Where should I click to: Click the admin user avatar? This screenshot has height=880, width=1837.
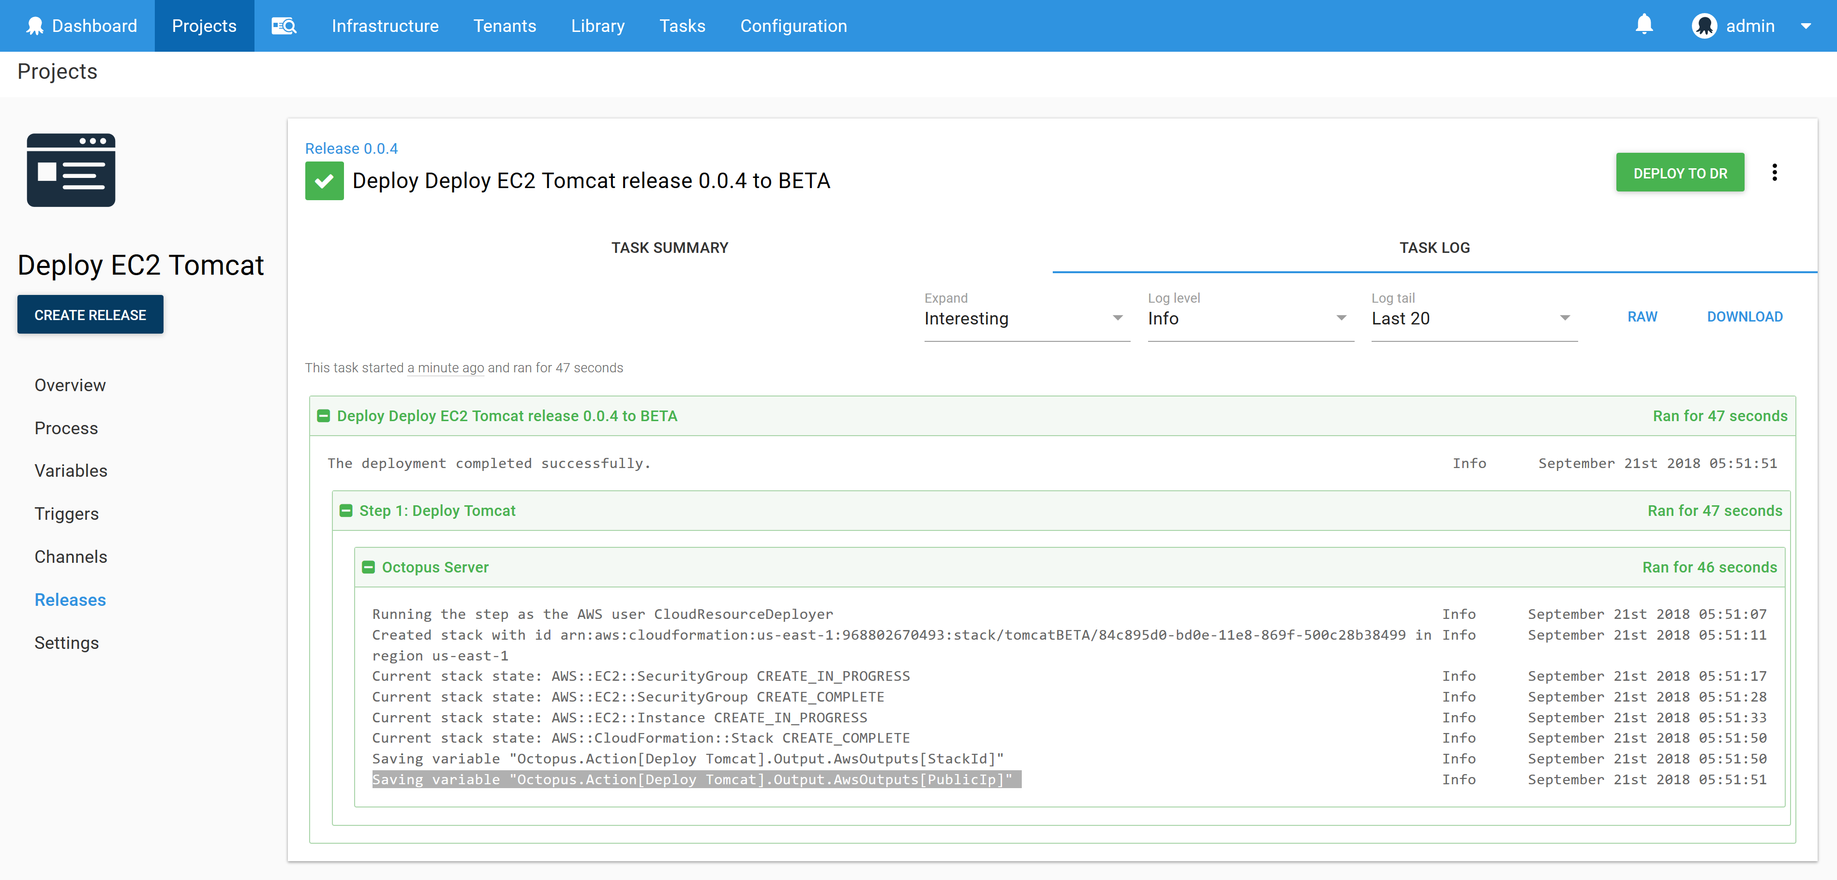coord(1705,26)
